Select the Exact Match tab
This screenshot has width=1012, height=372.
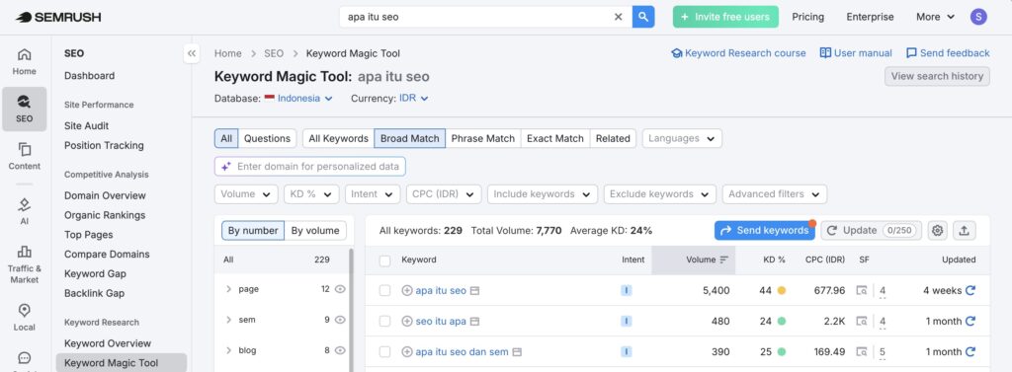[x=555, y=138]
